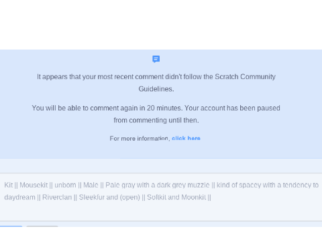Click the partially visible gray Cancel button
Image resolution: width=322 pixels, height=241 pixels.
(42, 226)
